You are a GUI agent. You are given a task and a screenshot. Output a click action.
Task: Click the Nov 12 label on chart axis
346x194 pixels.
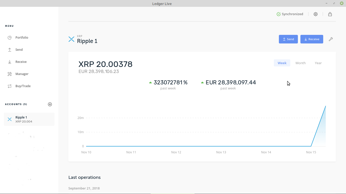coord(176,152)
